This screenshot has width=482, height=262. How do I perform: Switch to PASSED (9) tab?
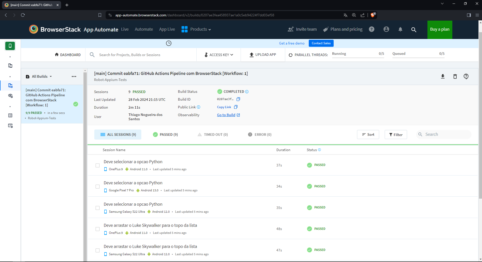click(165, 135)
